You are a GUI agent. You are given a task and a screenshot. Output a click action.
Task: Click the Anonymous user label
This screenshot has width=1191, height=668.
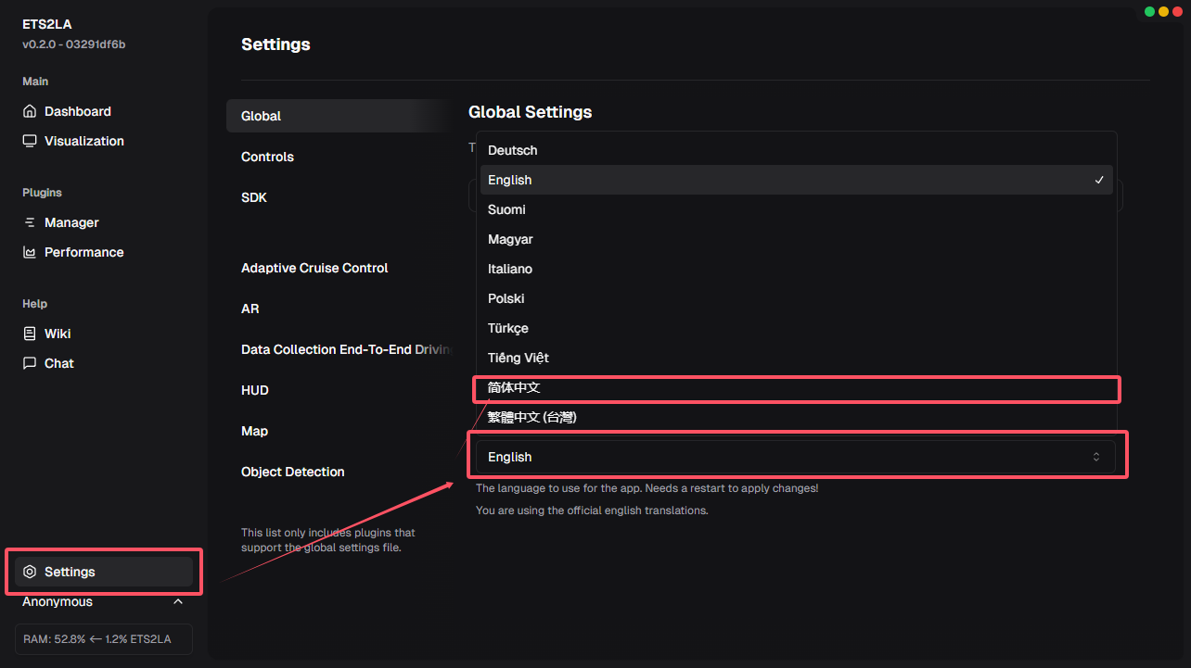point(58,601)
